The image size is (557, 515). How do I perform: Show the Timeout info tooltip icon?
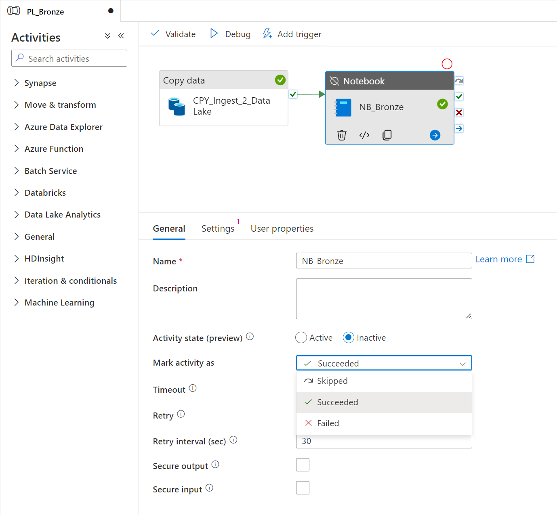point(193,388)
